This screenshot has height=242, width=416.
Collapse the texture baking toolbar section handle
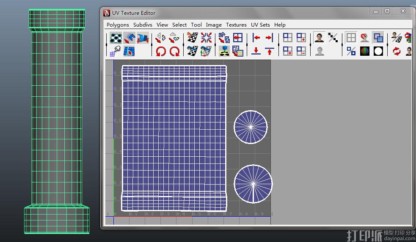(388, 44)
